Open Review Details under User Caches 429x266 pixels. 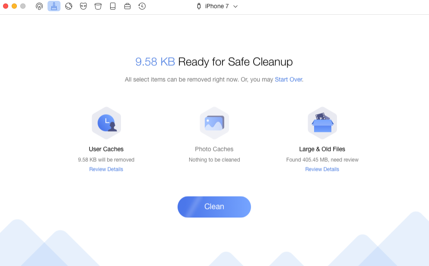[x=106, y=169]
